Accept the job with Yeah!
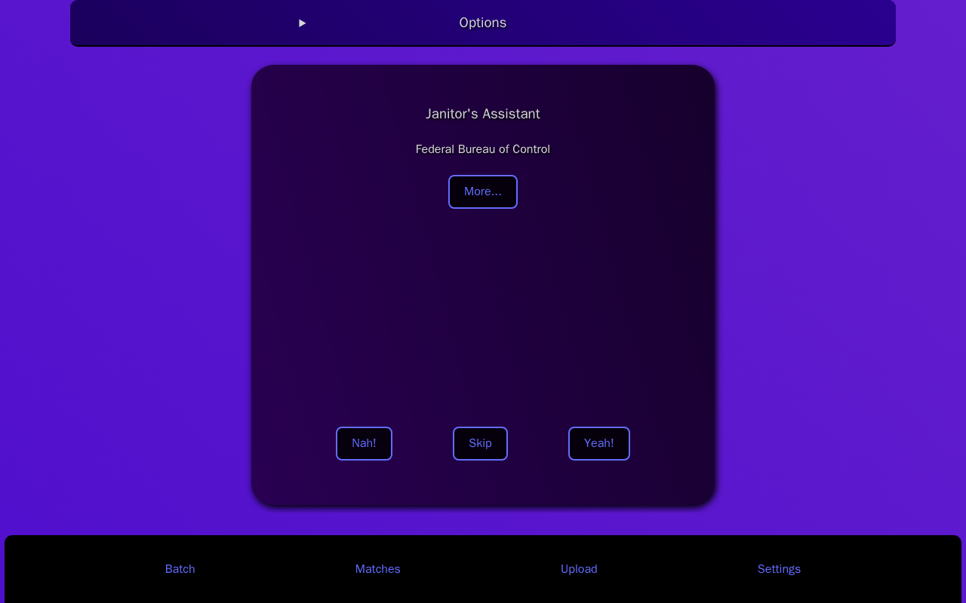966x603 pixels. click(599, 443)
